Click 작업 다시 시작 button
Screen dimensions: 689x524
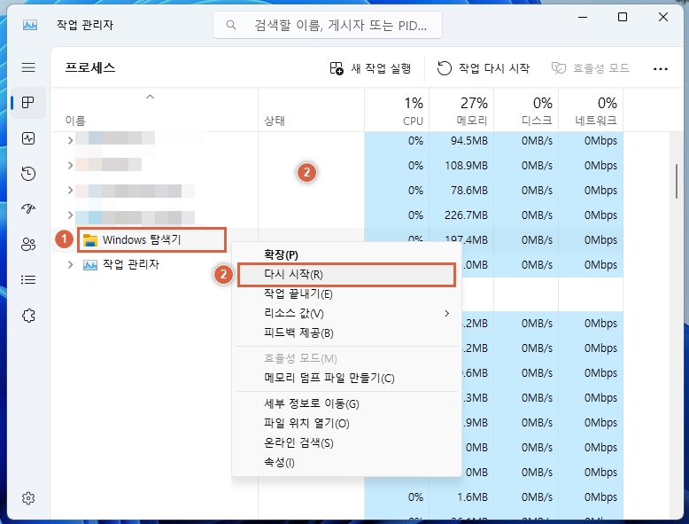[484, 68]
